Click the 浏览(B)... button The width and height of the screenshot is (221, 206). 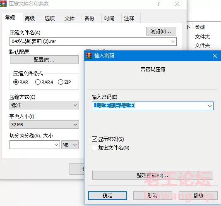pos(161,31)
